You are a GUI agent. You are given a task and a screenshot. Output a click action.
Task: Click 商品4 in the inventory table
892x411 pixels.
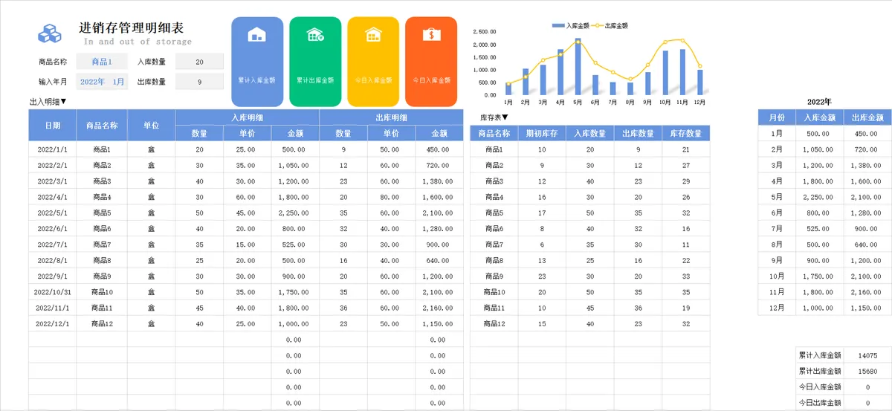click(x=495, y=197)
